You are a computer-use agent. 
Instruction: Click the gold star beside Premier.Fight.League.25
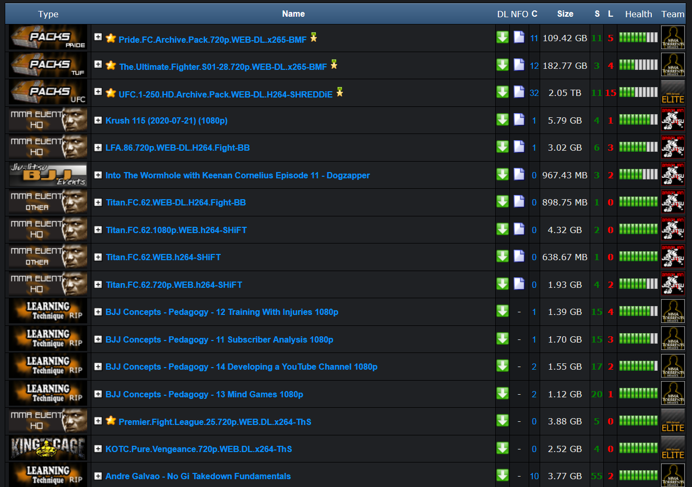[x=111, y=420]
